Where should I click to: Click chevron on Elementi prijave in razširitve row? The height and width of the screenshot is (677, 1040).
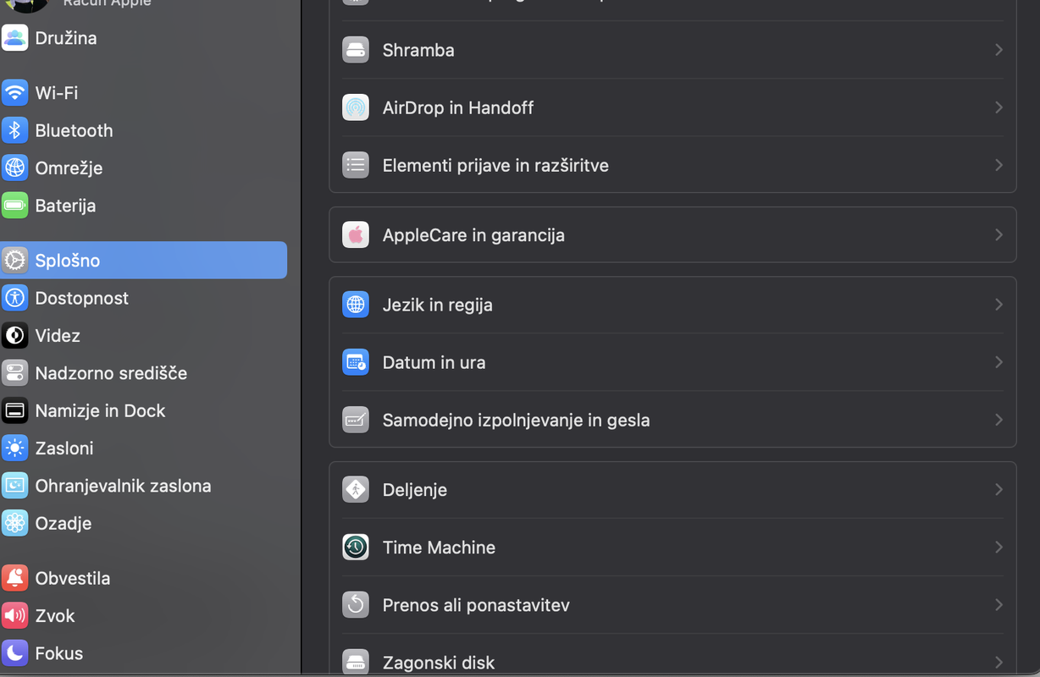coord(999,165)
